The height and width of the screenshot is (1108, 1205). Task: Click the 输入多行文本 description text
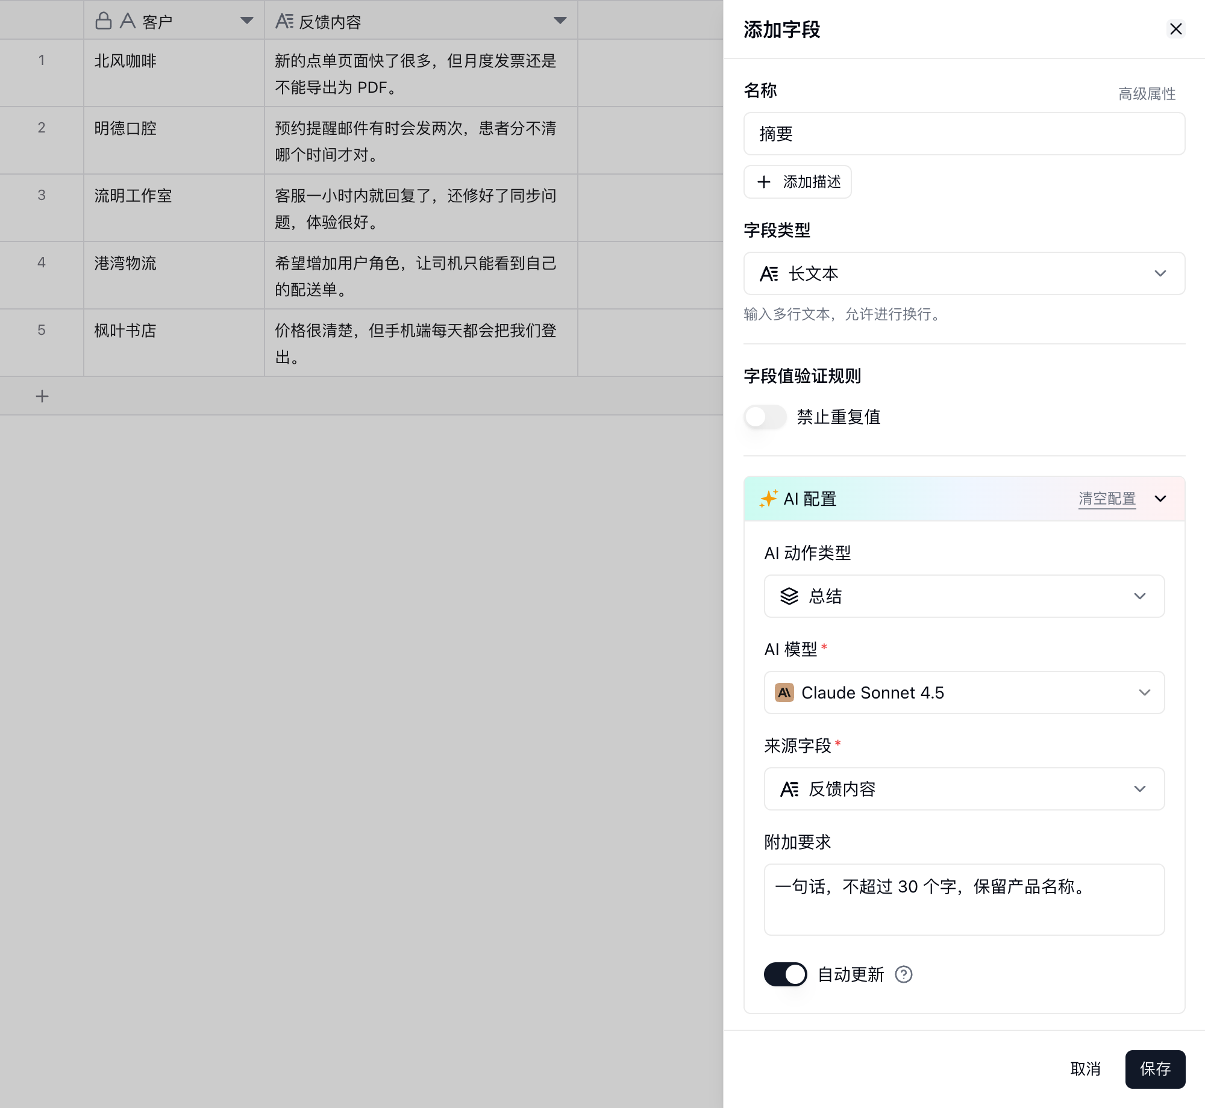[843, 314]
